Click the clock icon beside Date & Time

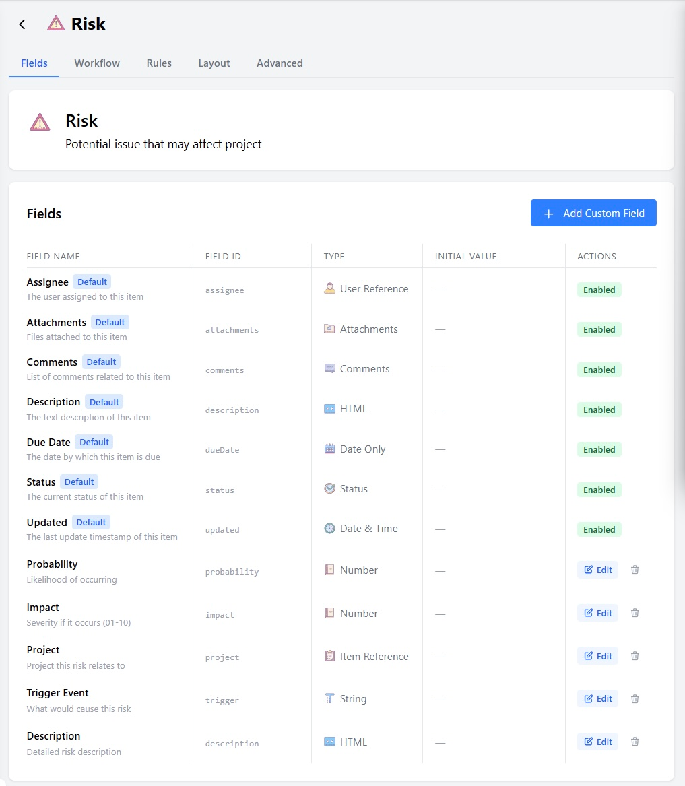tap(329, 529)
